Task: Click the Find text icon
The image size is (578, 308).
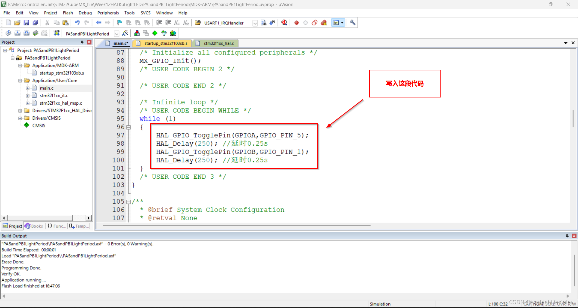Action: pos(263,23)
